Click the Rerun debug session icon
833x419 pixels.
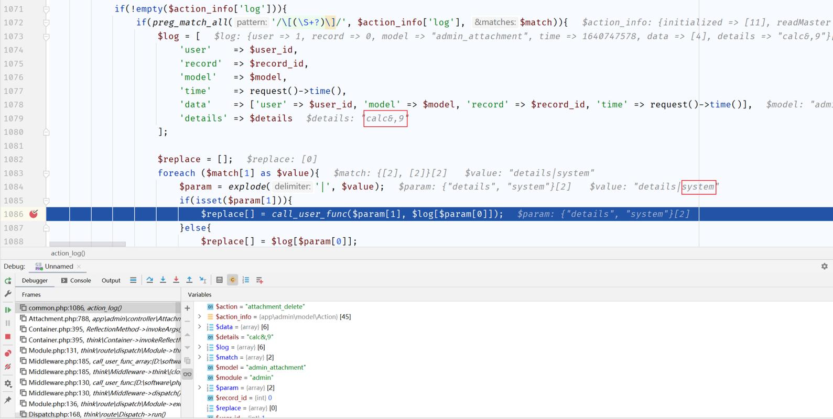click(x=8, y=281)
